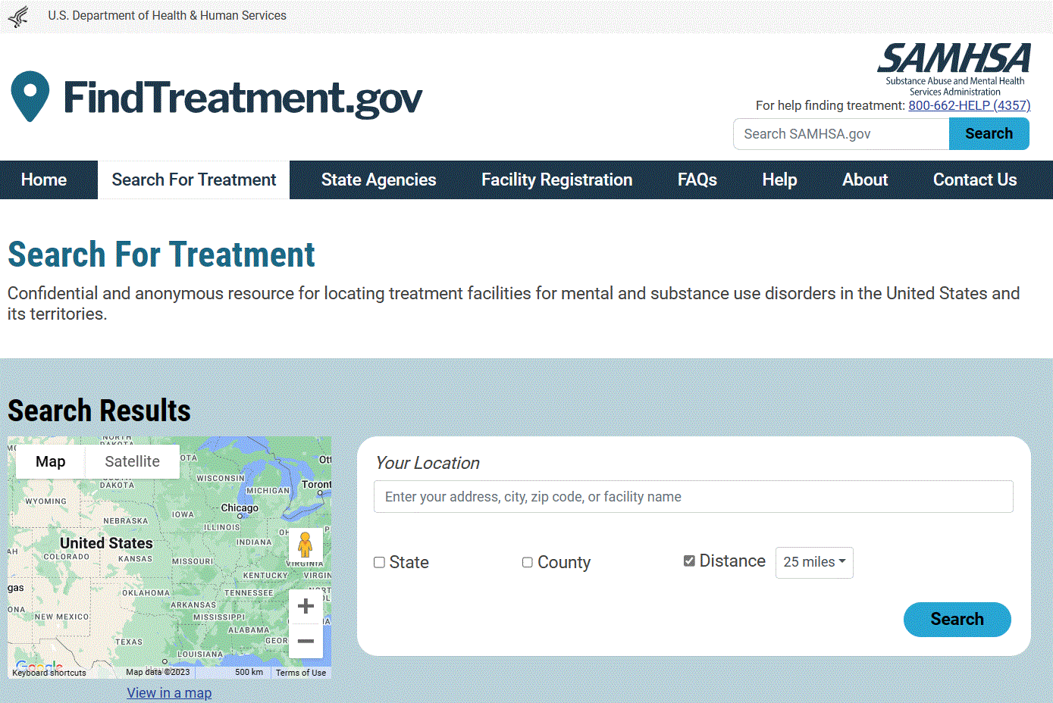Zoom in the map with plus button
The image size is (1053, 703).
306,606
